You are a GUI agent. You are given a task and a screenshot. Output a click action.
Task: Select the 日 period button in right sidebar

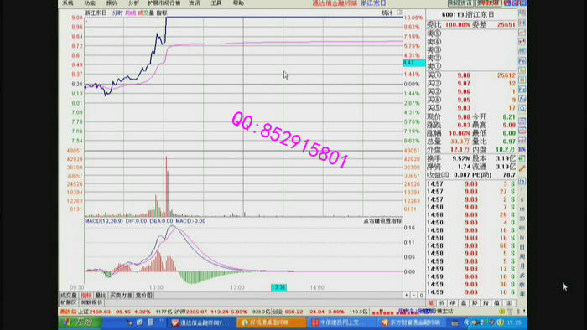(x=522, y=247)
